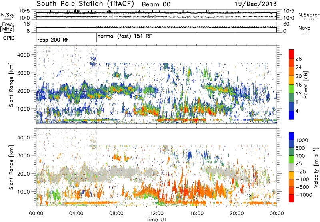This screenshot has width=320, height=222.
Task: Click the 1000 km tick of velocity panel
Action: (x=24, y=192)
